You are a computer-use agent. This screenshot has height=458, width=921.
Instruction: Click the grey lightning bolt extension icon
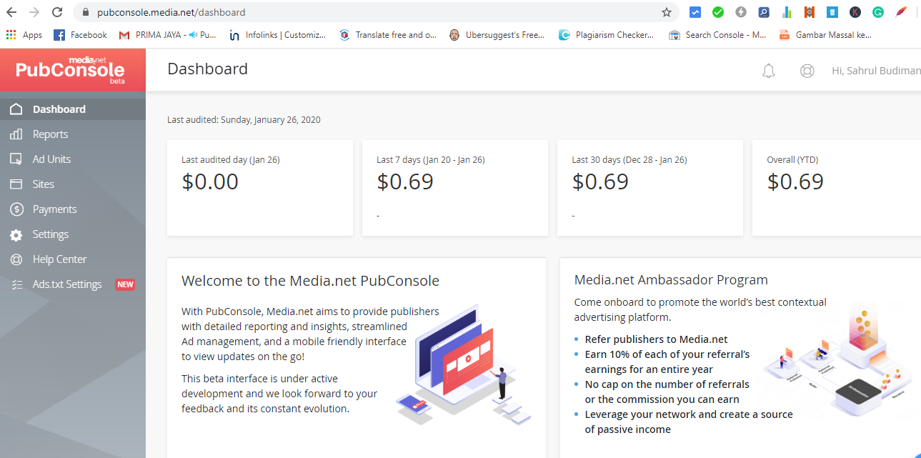pos(741,12)
